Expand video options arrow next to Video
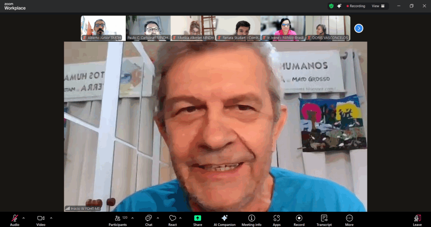The width and height of the screenshot is (431, 227). (x=51, y=218)
